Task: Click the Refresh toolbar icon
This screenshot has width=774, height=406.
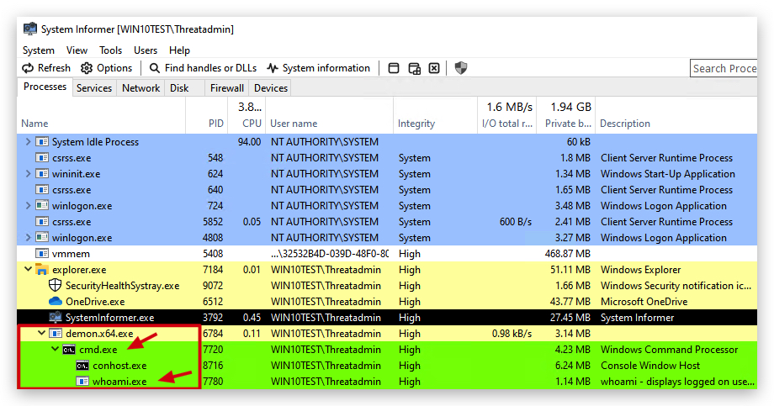Action: tap(28, 68)
